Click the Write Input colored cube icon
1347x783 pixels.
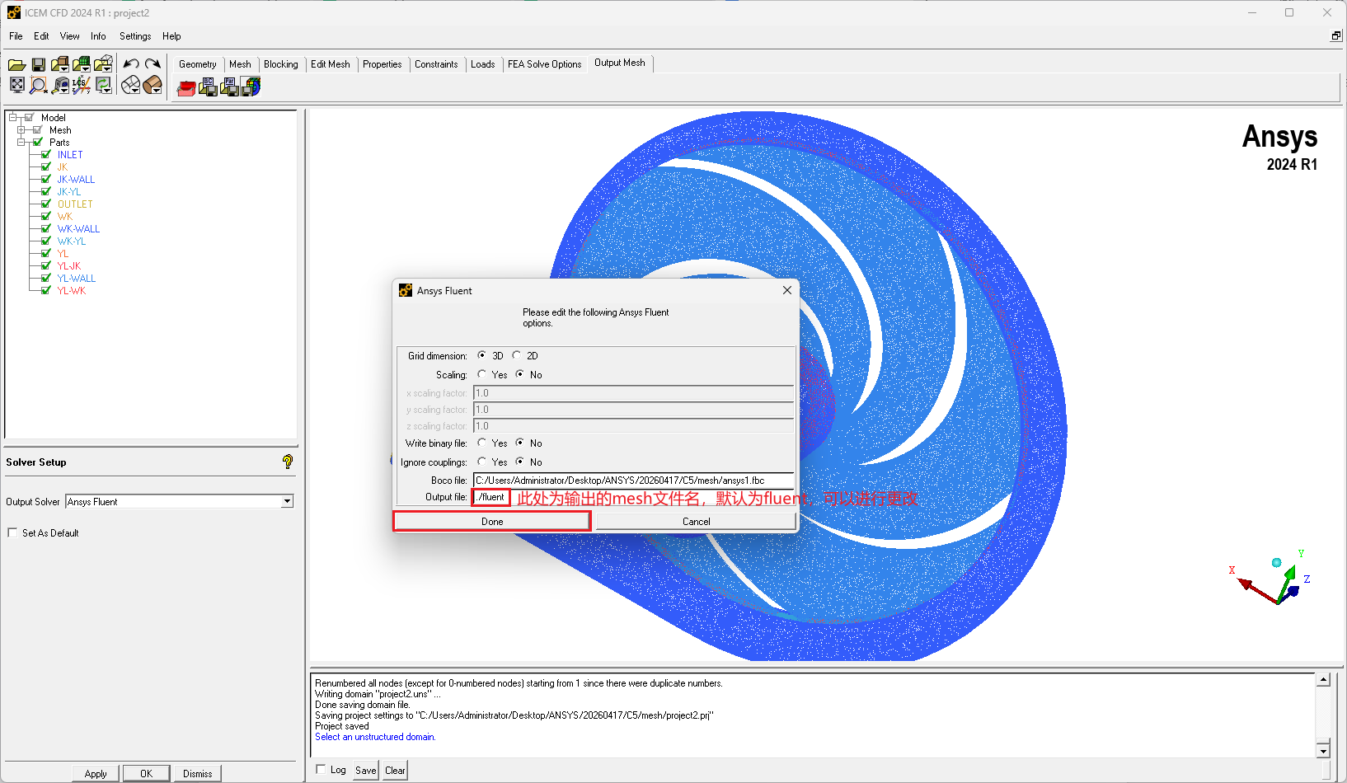click(x=251, y=87)
